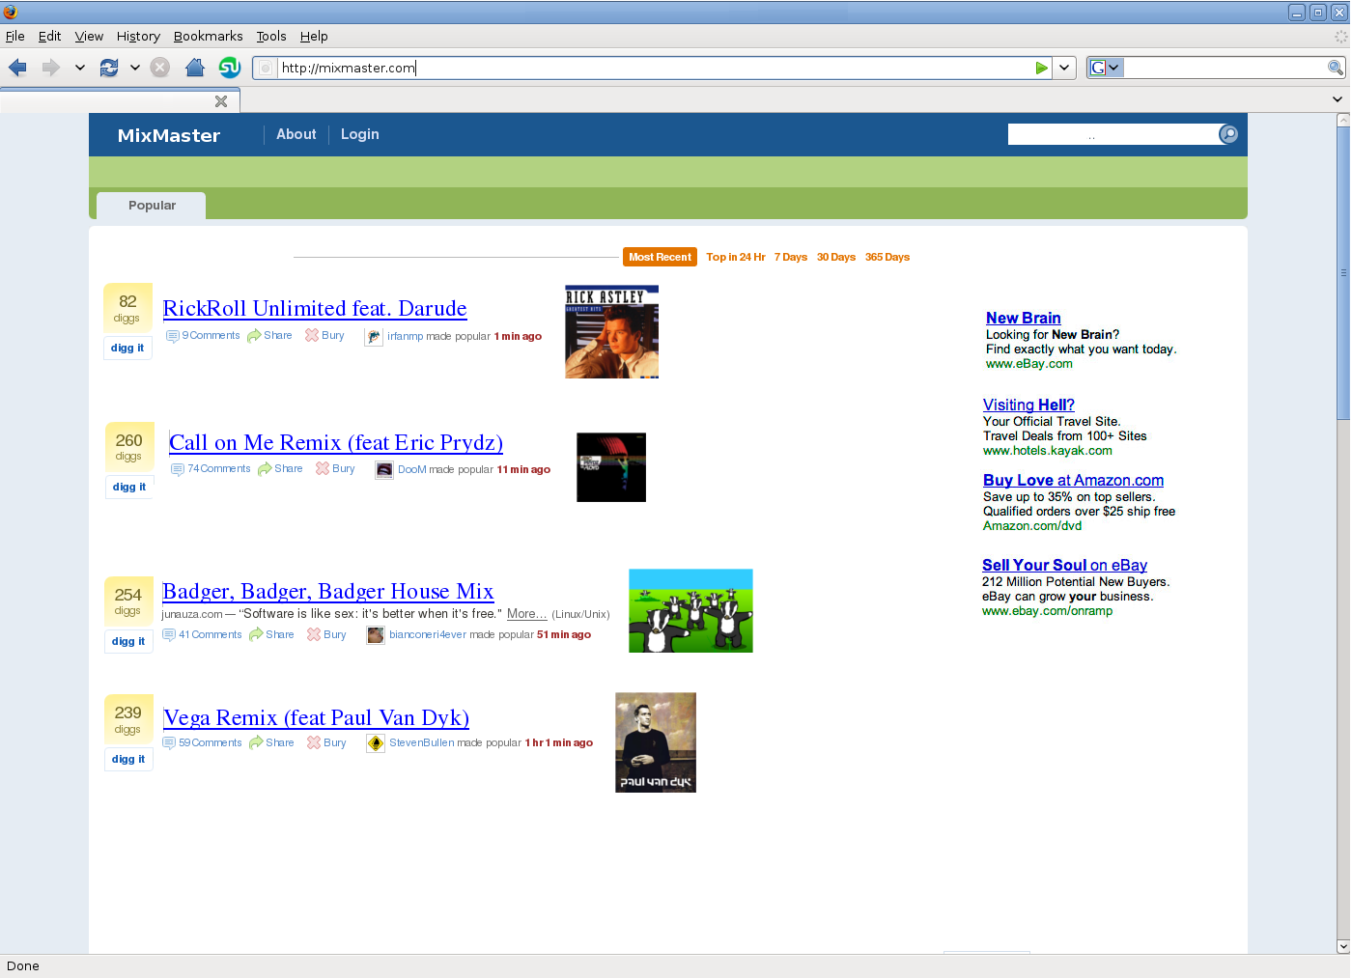Click the MixMaster logo

(x=169, y=135)
